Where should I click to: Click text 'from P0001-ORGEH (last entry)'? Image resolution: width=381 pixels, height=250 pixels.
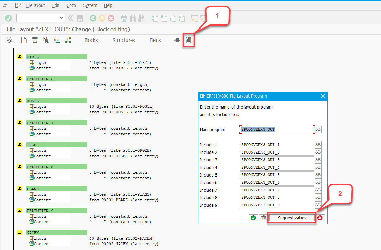[124, 156]
